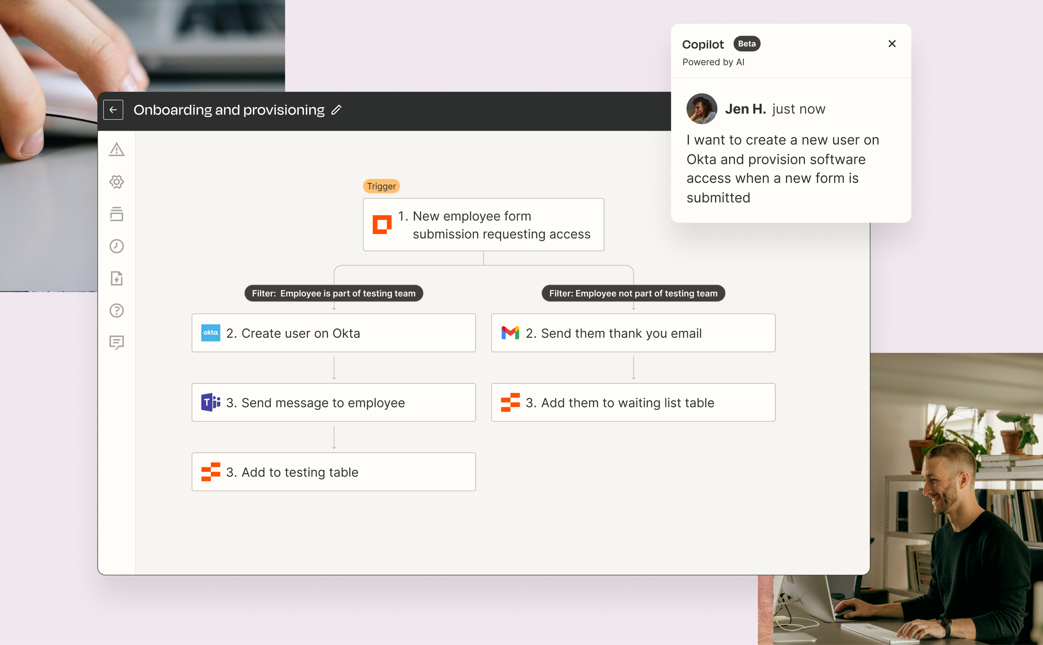Open settings gear in sidebar
Viewport: 1043px width, 645px height.
click(117, 182)
